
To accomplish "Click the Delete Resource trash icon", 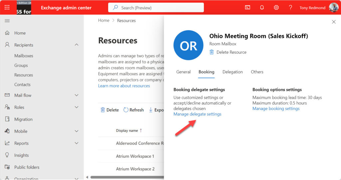I will coord(211,52).
